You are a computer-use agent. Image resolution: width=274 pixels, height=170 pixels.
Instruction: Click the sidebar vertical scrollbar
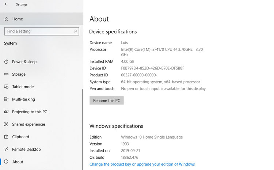pyautogui.click(x=83, y=129)
